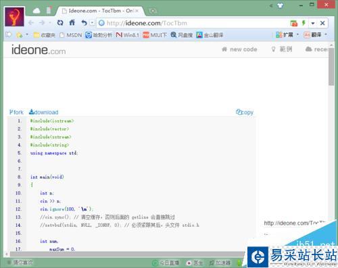
Task: Click the sidebar toggle icon in bookmarks bar
Action: tap(9, 34)
